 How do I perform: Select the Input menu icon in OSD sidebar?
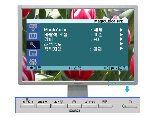(33, 27)
